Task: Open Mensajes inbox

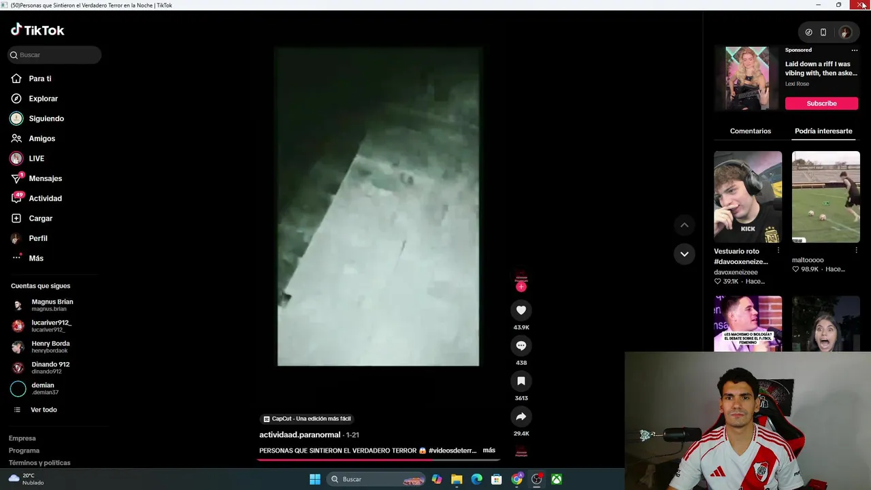Action: tap(36, 178)
